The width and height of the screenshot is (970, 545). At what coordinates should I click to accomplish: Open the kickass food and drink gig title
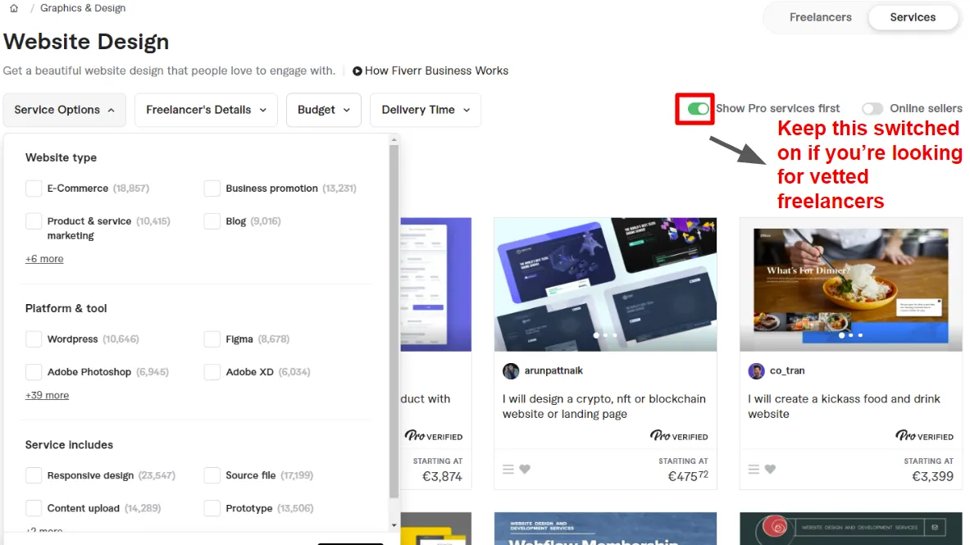(x=844, y=406)
